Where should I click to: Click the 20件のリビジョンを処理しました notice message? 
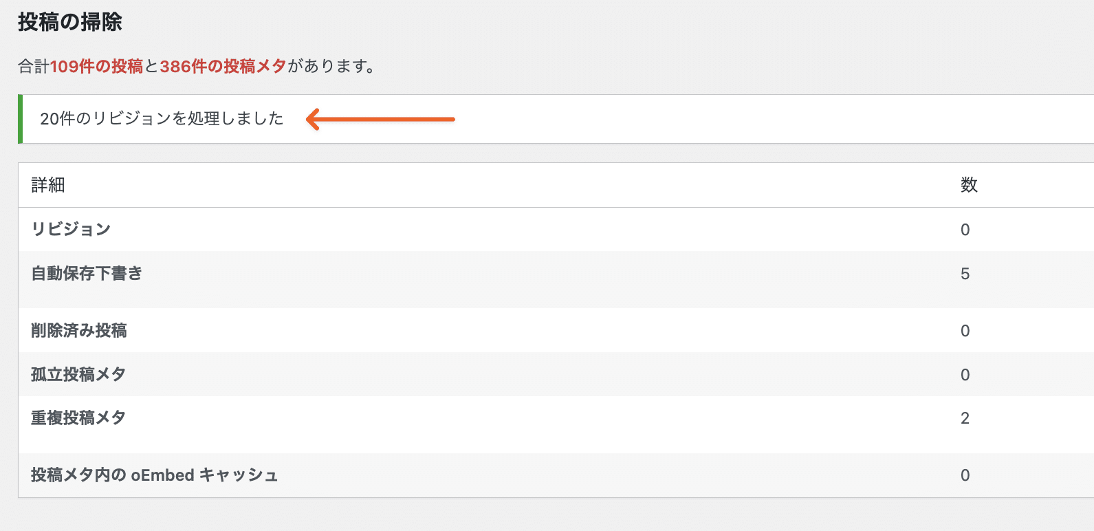pyautogui.click(x=162, y=118)
